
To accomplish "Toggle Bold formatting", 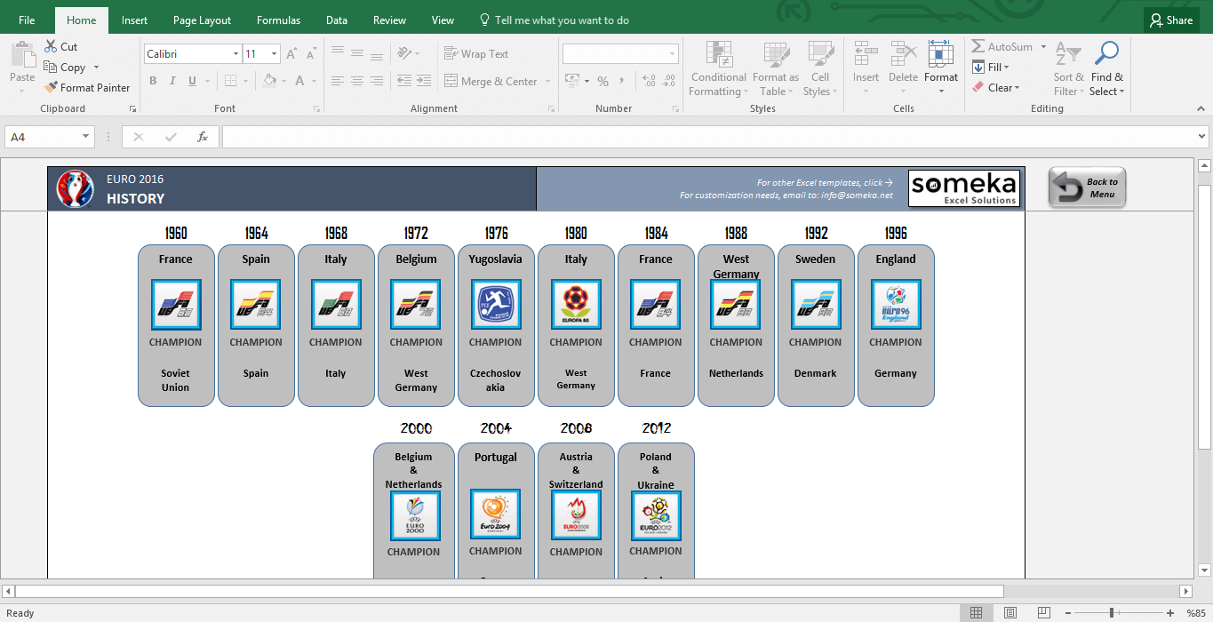I will (153, 81).
